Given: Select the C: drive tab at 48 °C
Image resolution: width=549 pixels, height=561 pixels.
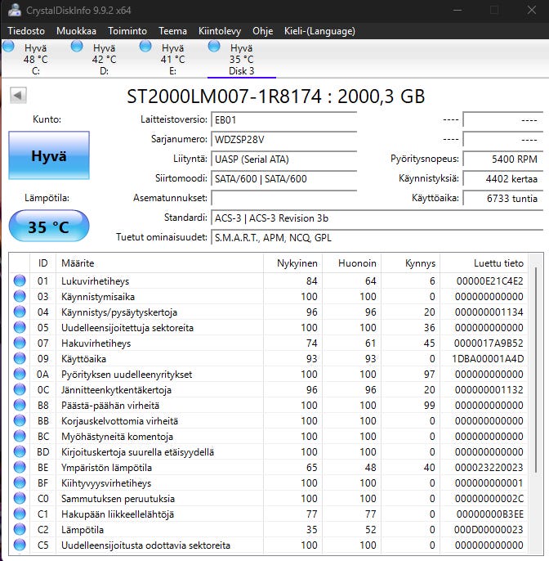Looking at the screenshot, I should 35,59.
